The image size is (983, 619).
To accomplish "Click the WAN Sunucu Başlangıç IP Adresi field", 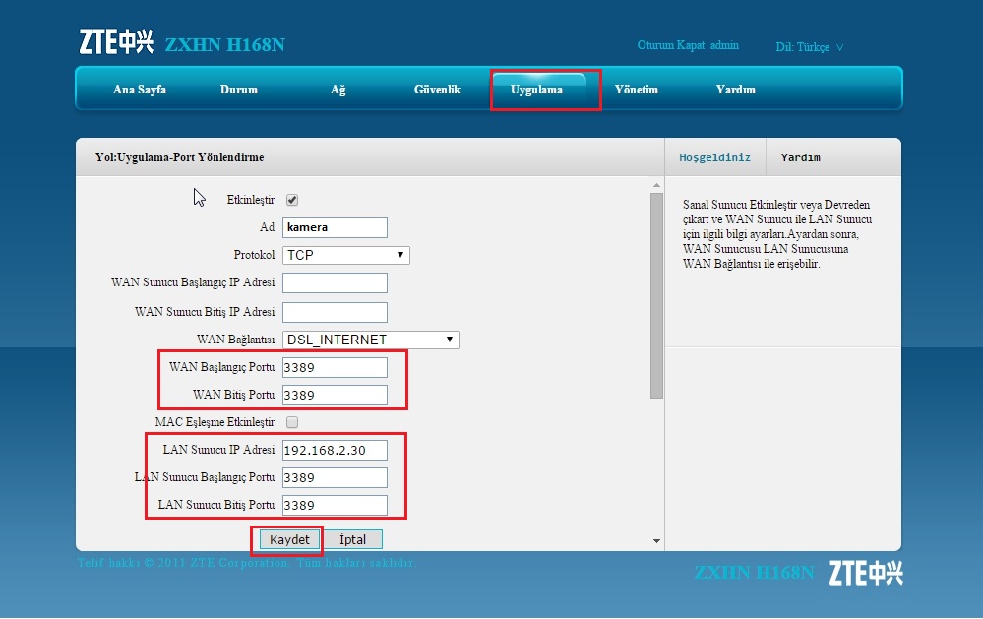I will click(x=335, y=282).
